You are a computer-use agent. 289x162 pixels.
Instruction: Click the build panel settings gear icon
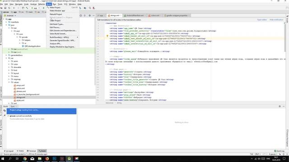point(280,106)
